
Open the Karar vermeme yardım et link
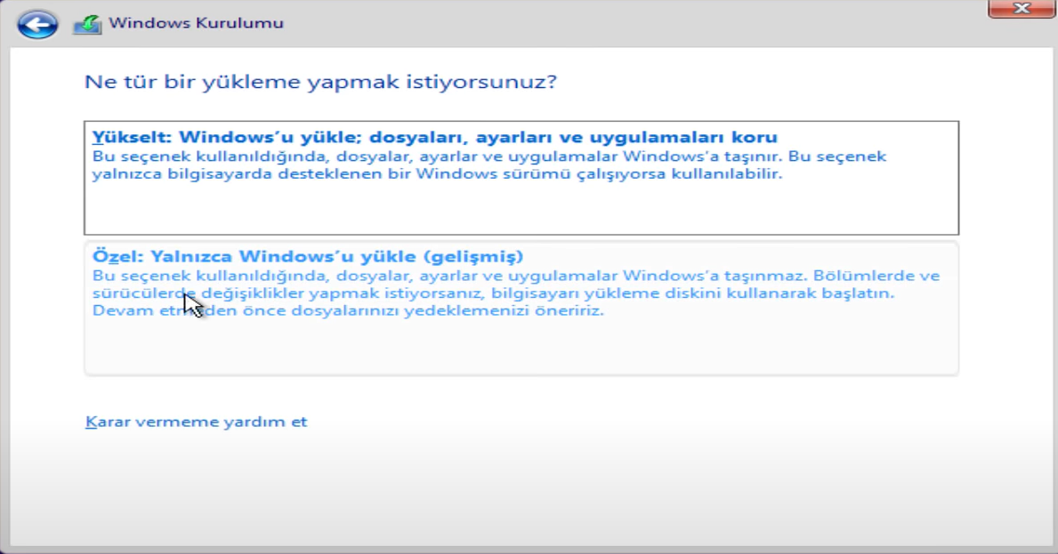coord(196,422)
